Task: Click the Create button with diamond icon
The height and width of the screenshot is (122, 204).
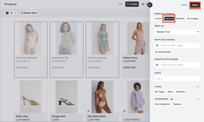Action: click(x=132, y=4)
